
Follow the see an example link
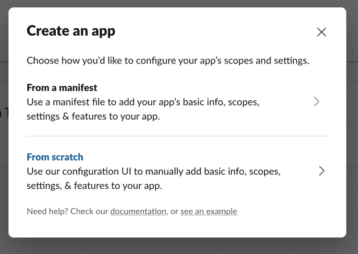point(209,211)
